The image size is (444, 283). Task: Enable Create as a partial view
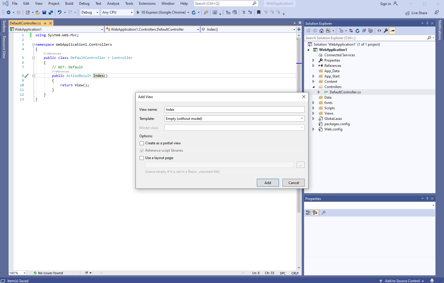coord(142,143)
